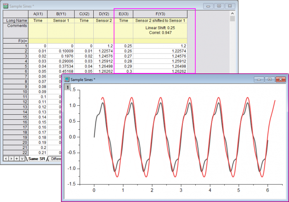The width and height of the screenshot is (289, 202).
Task: Add new sheet with plus button
Action: (17, 158)
